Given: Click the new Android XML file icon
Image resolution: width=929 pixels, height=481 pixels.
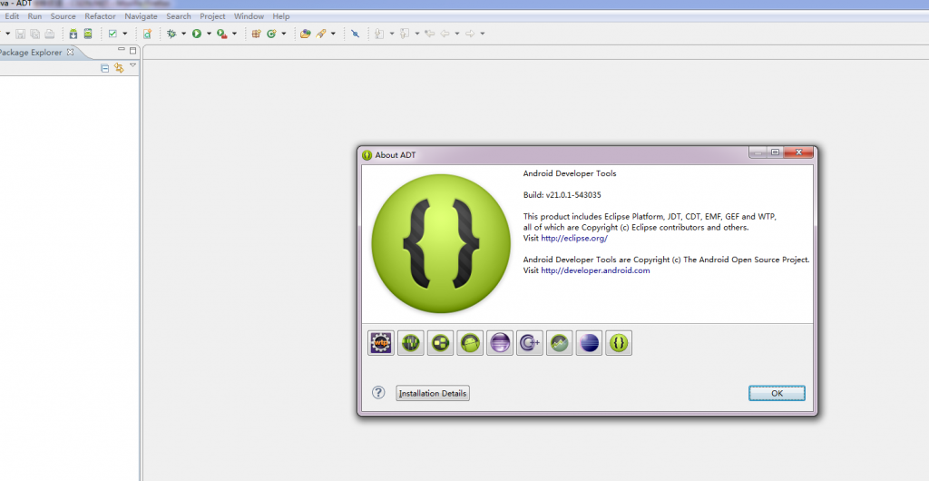Looking at the screenshot, I should (147, 34).
